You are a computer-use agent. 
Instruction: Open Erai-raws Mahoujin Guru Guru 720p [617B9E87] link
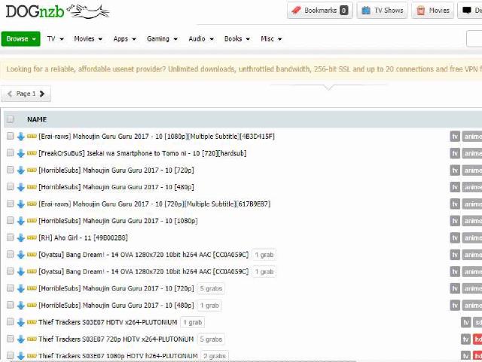point(154,204)
